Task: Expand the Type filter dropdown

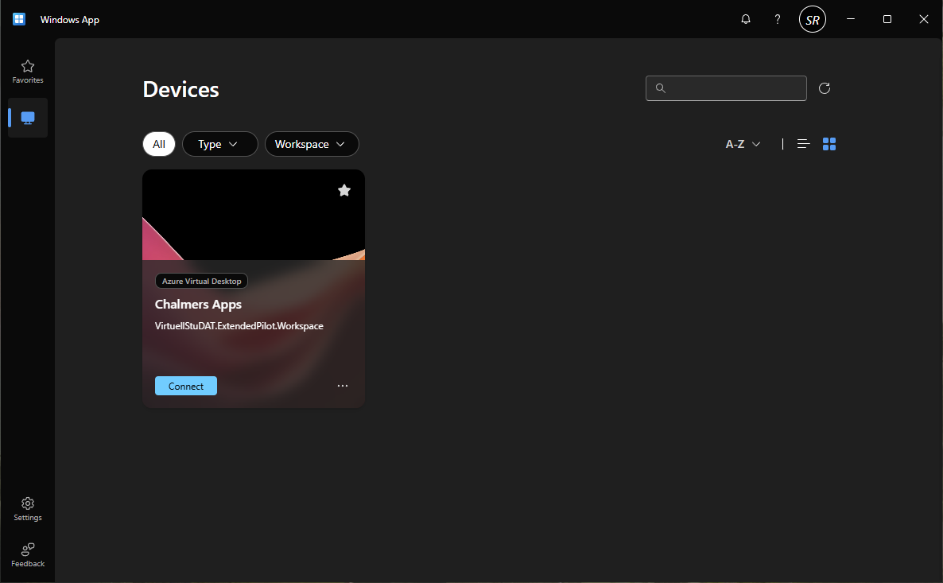Action: click(220, 144)
